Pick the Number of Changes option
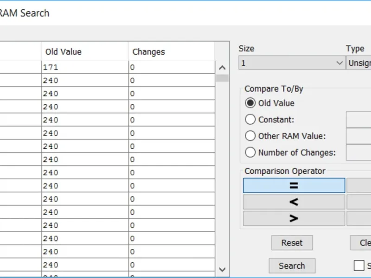The image size is (371, 278). tap(250, 152)
